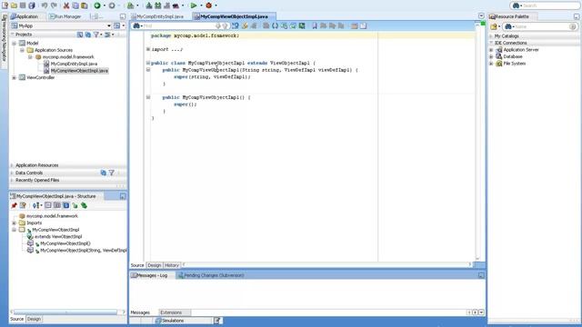
Task: Select the editor Source tab
Action: tap(137, 265)
